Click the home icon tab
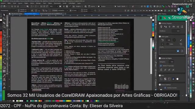Viewport: 195px width, 109px height. [9, 14]
